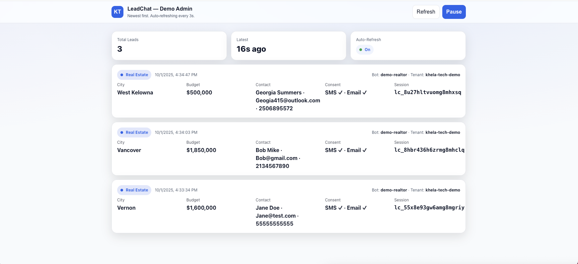Click the $1,600,000 budget for Vernon
This screenshot has height=264, width=578.
201,208
